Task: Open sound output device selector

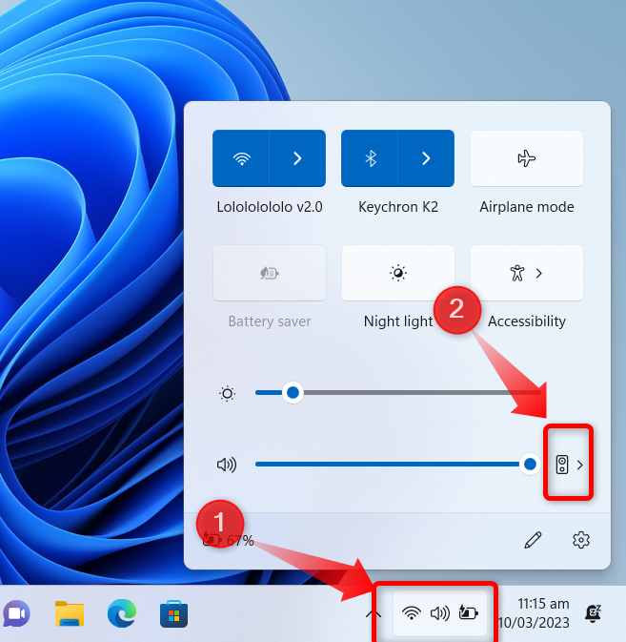Action: [x=569, y=465]
